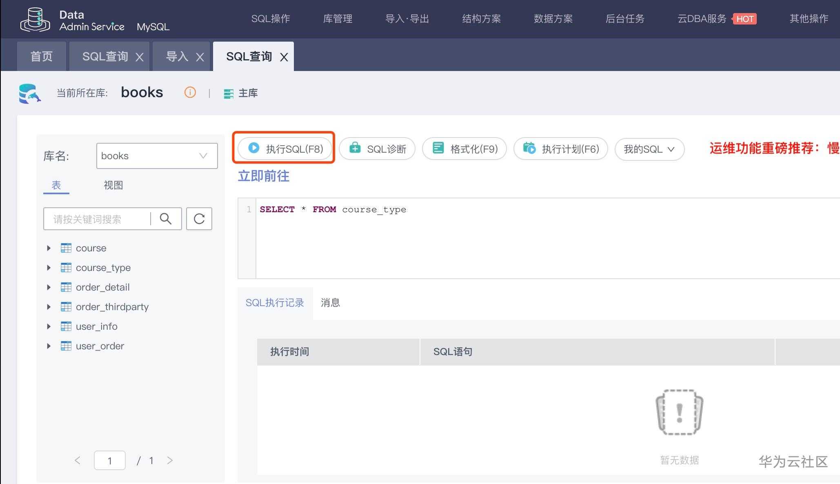Click the user_order table icon
This screenshot has width=840, height=484.
click(x=66, y=346)
